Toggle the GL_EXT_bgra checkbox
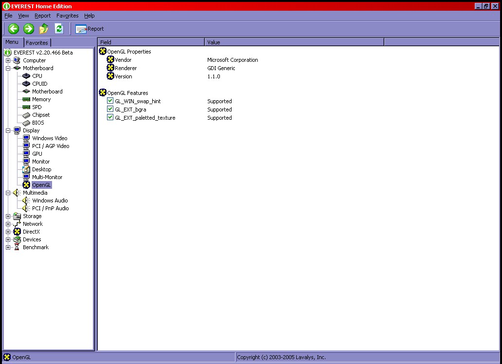Screen dimensions: 502x364 (110, 109)
